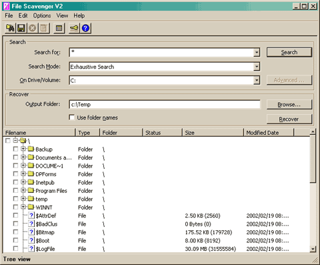
Task: Open the Options menu
Action: click(x=42, y=15)
